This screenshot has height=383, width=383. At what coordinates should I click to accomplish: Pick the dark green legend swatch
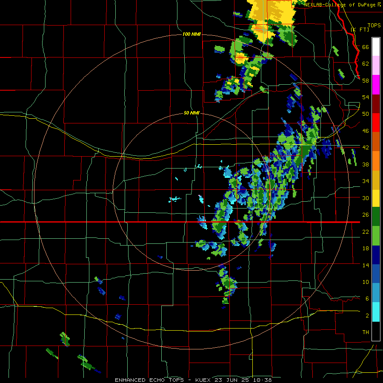tap(376, 217)
